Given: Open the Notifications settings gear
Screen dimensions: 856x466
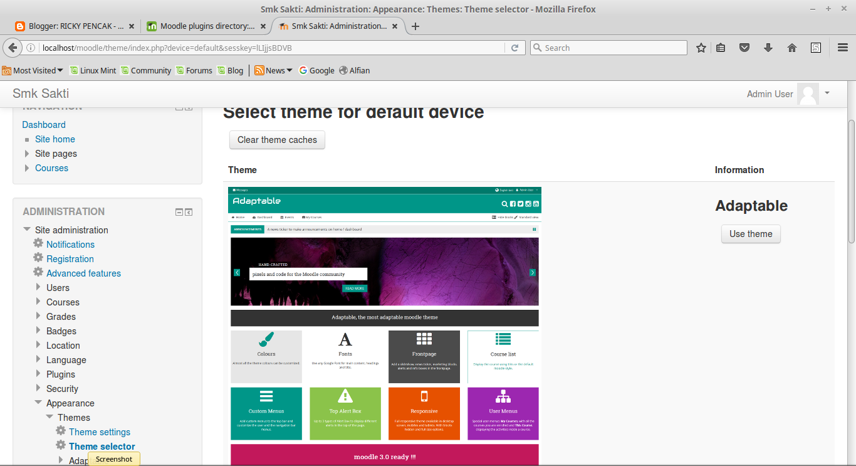Looking at the screenshot, I should (39, 244).
